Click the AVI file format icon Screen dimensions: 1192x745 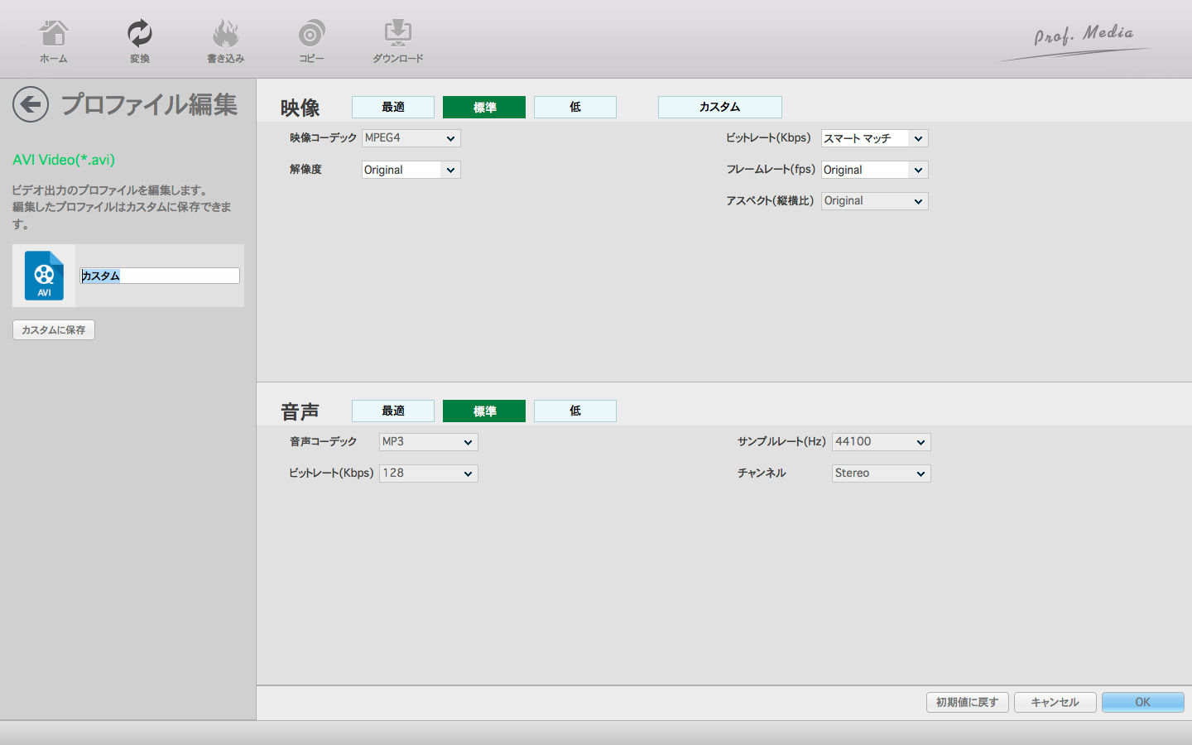(44, 276)
